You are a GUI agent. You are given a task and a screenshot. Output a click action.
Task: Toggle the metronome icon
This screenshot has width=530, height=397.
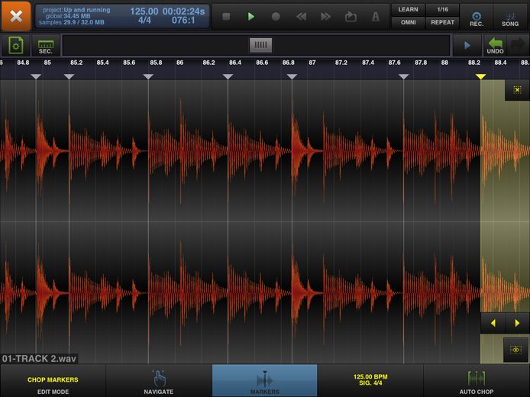point(376,17)
